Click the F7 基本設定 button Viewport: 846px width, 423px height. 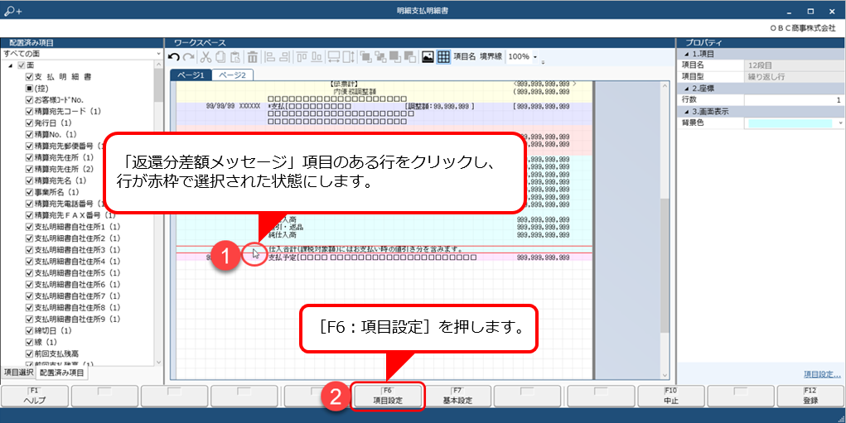457,396
